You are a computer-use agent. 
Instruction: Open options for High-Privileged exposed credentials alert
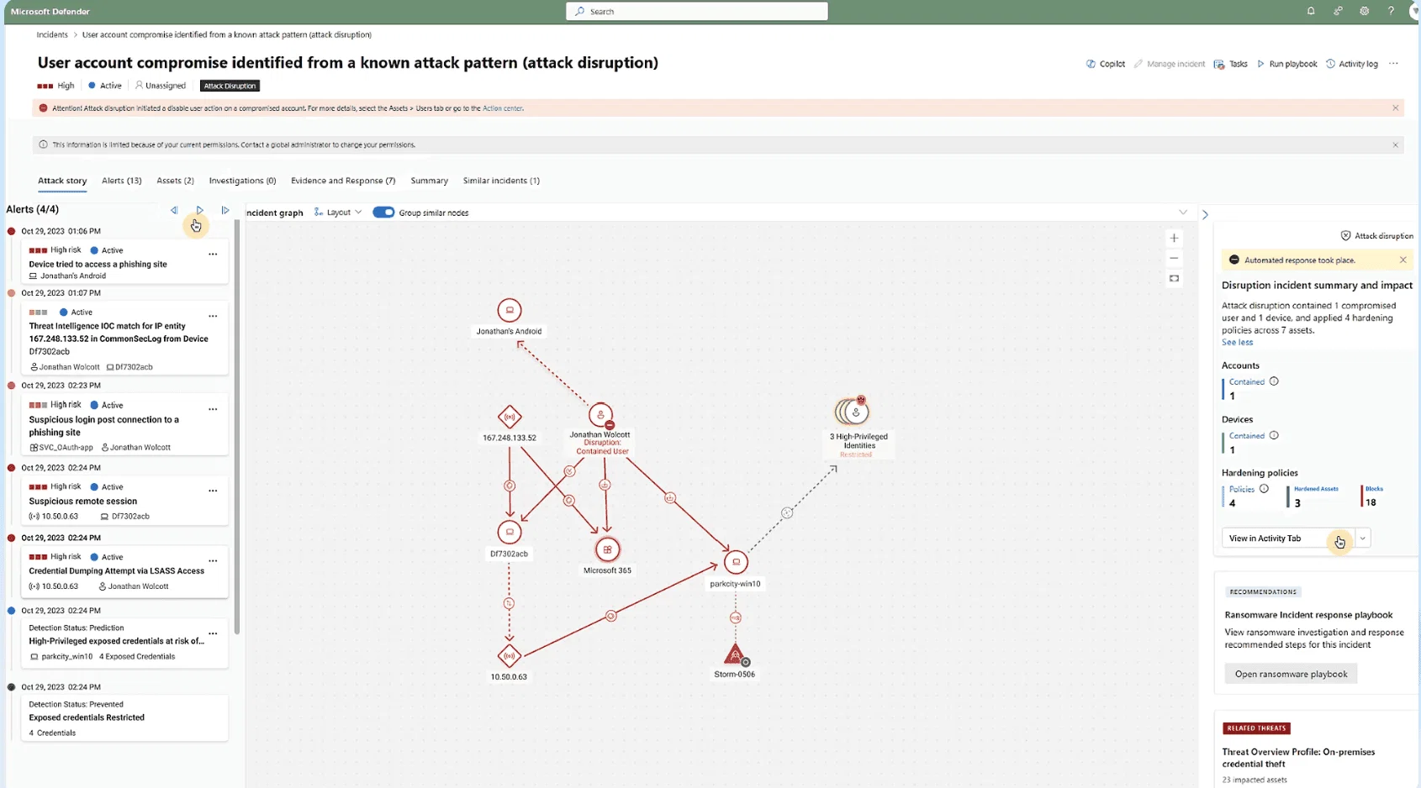pos(213,633)
